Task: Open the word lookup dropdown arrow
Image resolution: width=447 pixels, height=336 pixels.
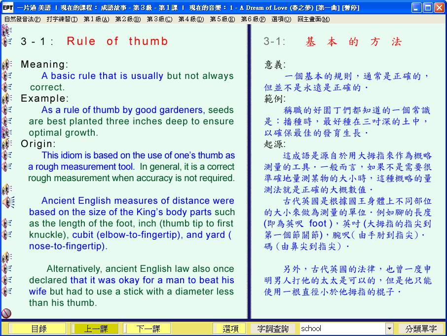Action: (x=389, y=329)
